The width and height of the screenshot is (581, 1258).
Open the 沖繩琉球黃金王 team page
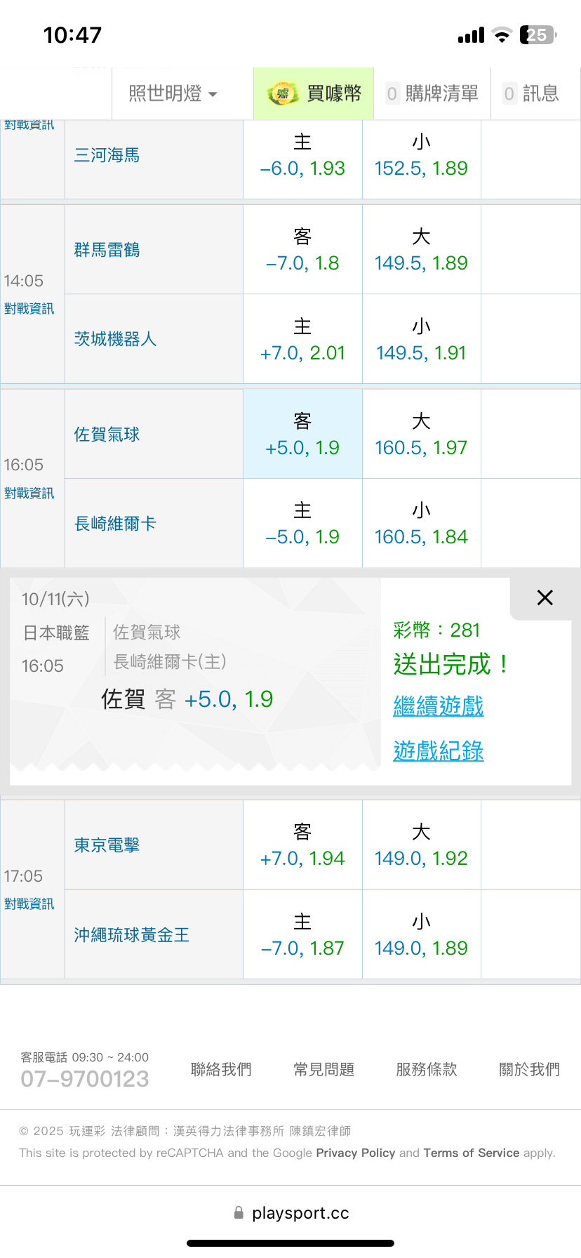point(132,935)
